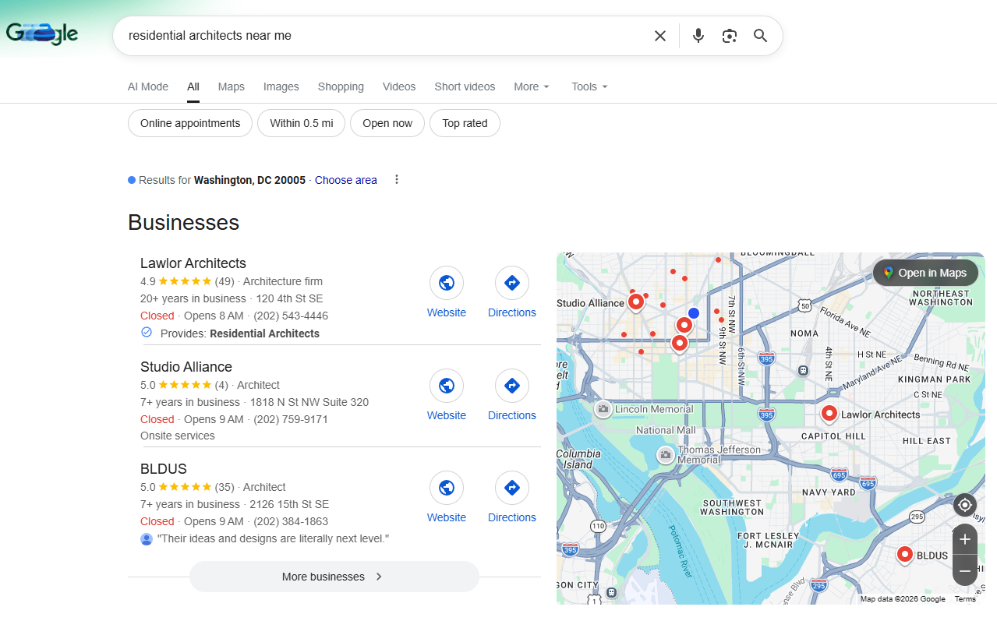This screenshot has width=997, height=621.
Task: Zoom out on the map
Action: [964, 571]
